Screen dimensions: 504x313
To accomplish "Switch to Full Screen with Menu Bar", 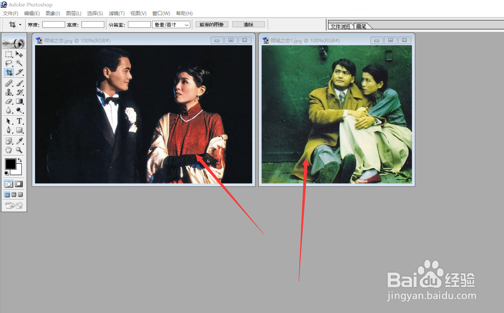I will click(x=14, y=195).
